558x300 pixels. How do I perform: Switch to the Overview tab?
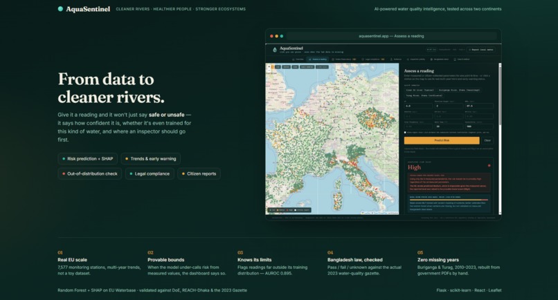click(x=298, y=59)
